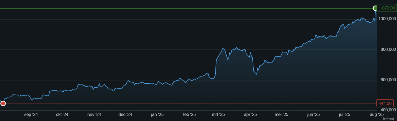Viewport: 397px width, 121px height.
Task: Select jun '25 on the time axis
Action: (313, 114)
